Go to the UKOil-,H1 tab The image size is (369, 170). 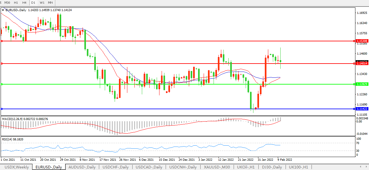(x=246, y=167)
